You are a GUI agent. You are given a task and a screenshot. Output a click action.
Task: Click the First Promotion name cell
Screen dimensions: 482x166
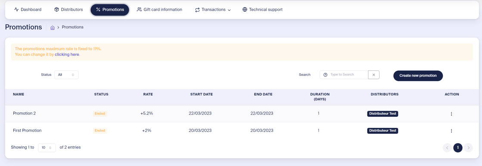click(27, 130)
